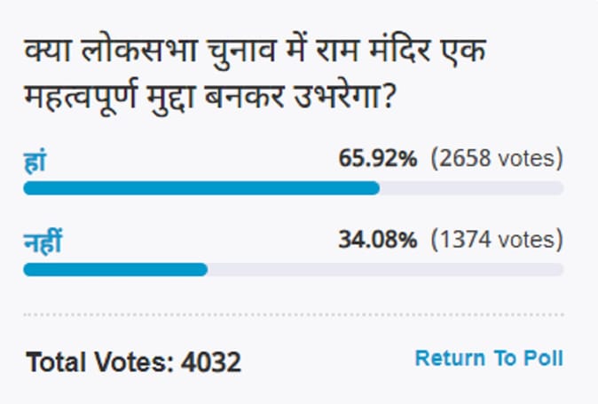598x404 pixels.
Task: Click the grey unfilled part of हां bar
Action: 471,188
